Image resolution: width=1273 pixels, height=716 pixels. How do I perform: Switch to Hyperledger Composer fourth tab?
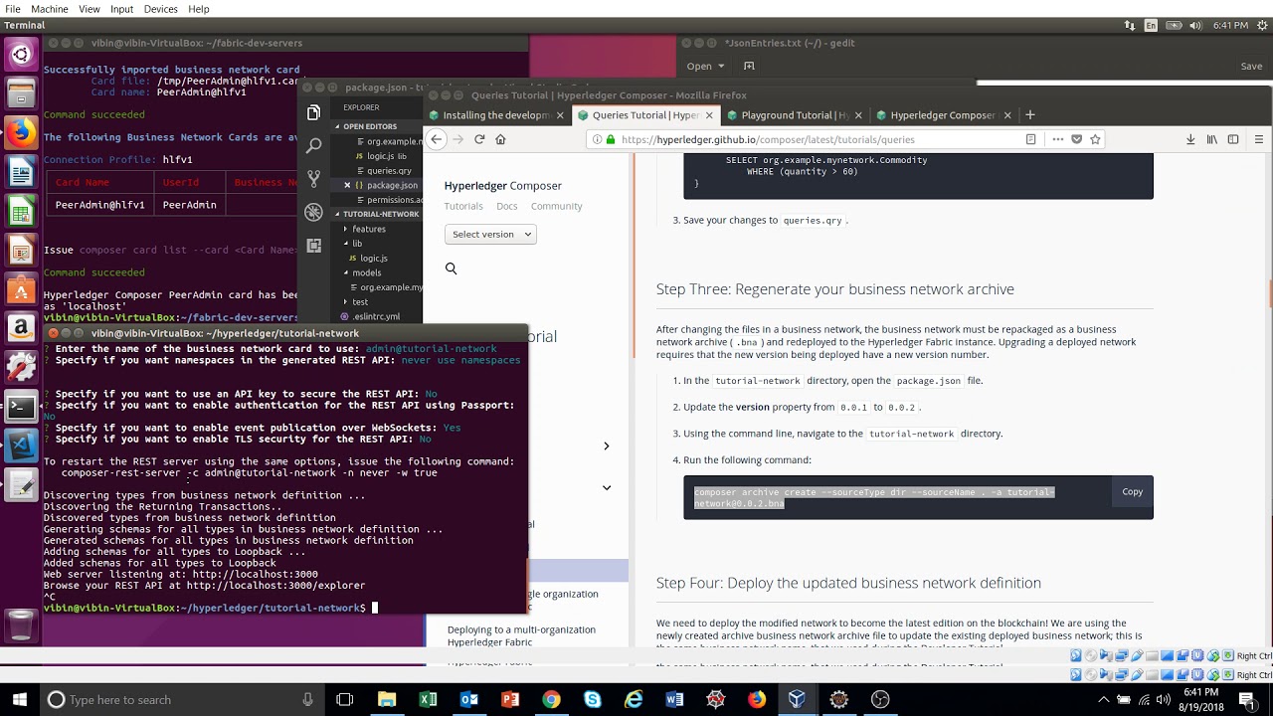click(942, 115)
